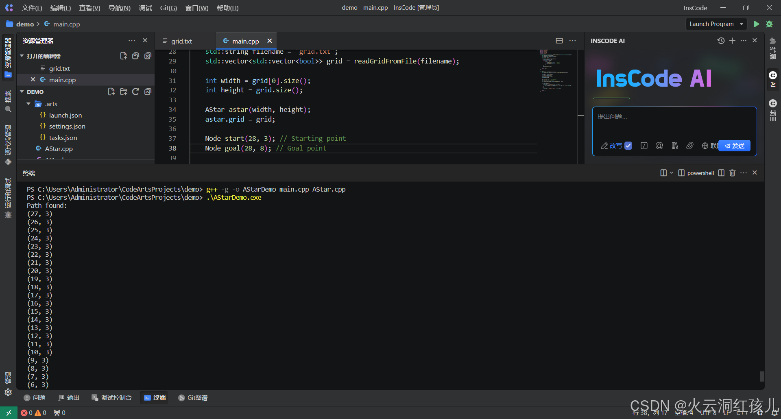Open the 文件(F) menu
Image resolution: width=781 pixels, height=419 pixels.
[32, 8]
